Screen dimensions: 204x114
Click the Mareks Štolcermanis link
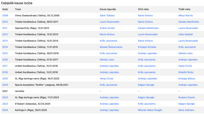click(111, 47)
